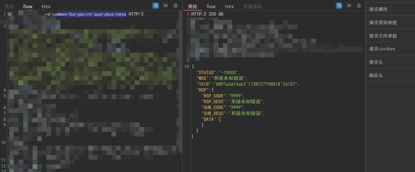Screen dimensions: 415x172
Task: Click the TXID value 8897a3d14ab3 line
Action: [x=248, y=84]
